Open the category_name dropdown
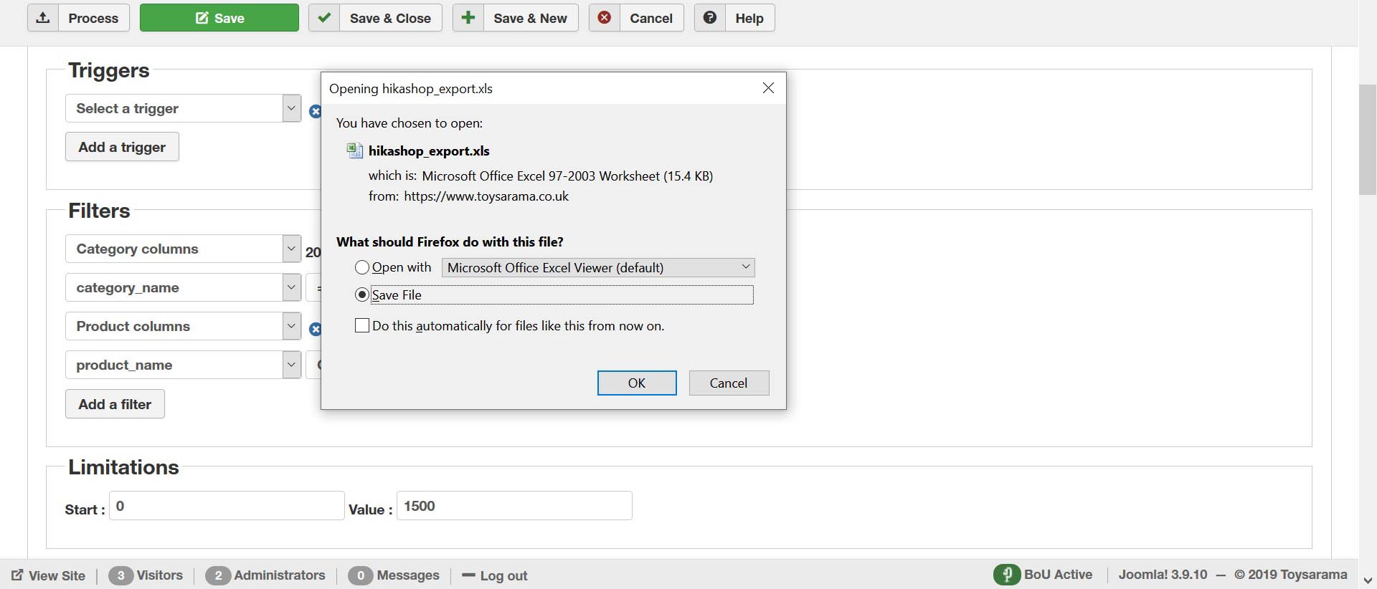The height and width of the screenshot is (589, 1377). [184, 287]
